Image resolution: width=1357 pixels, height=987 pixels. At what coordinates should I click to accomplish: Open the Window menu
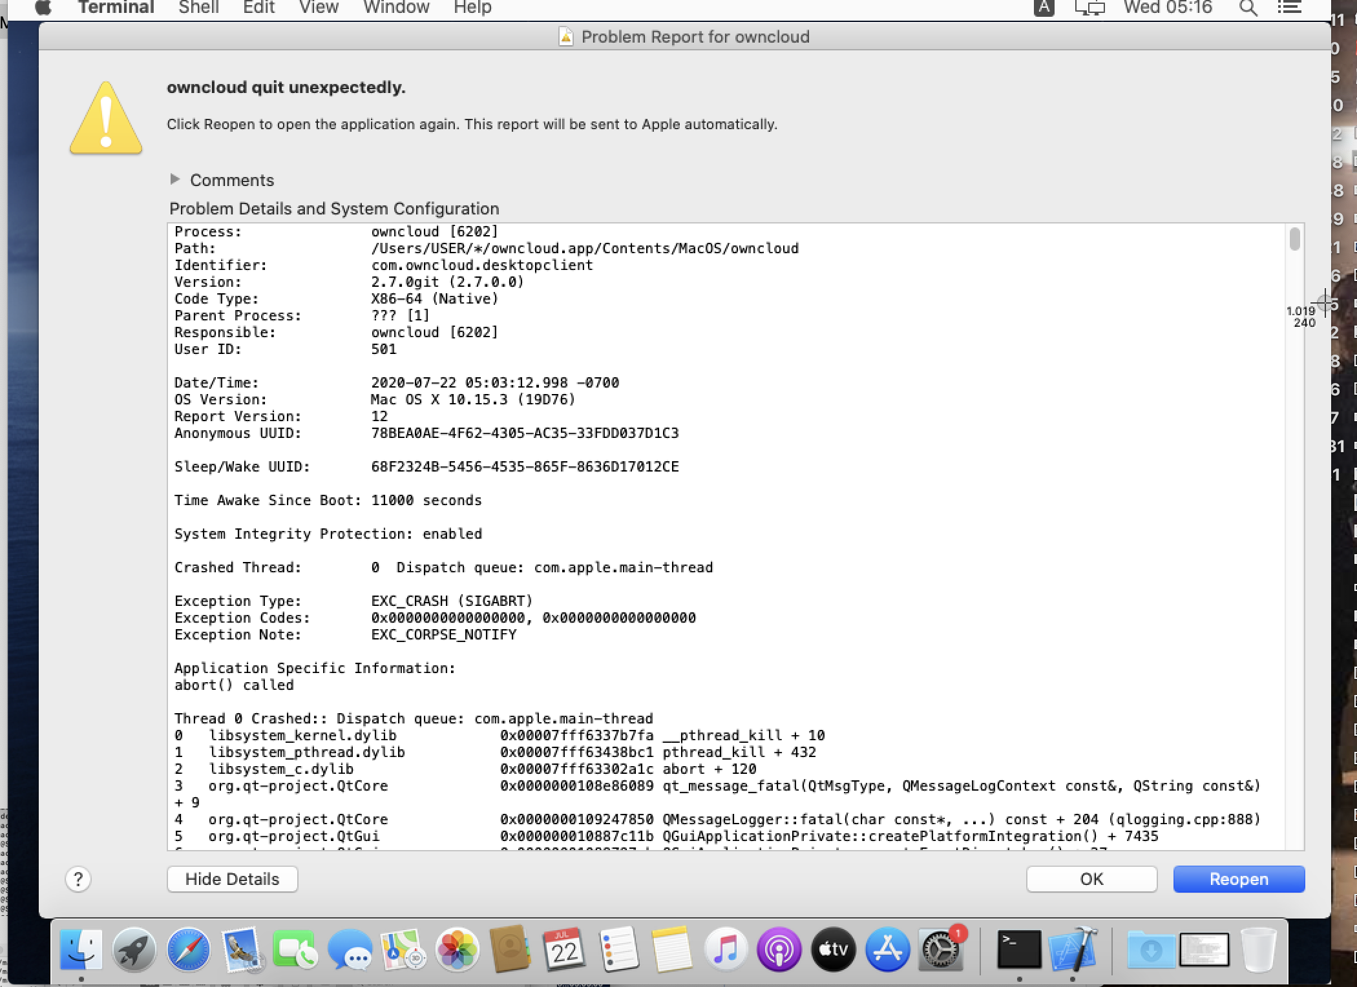coord(396,8)
